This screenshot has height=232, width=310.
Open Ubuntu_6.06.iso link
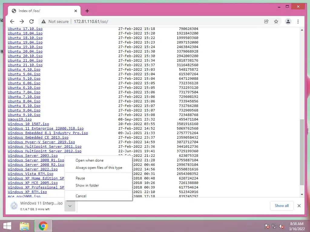(x=24, y=83)
